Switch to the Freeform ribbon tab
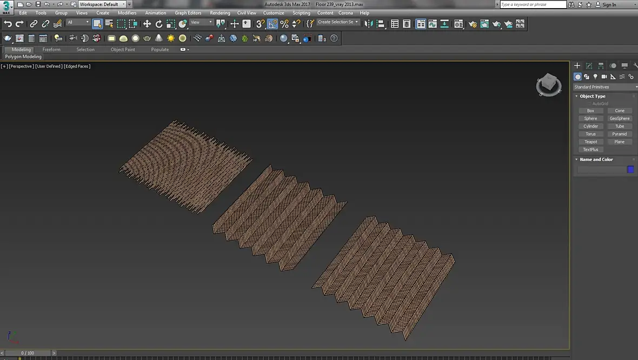This screenshot has width=638, height=360. [51, 49]
